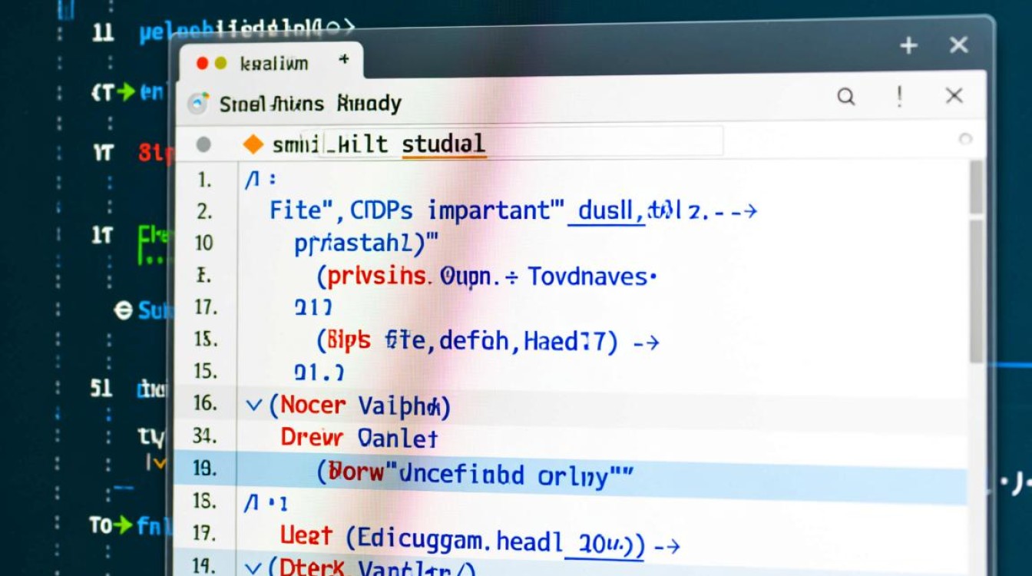
Task: Click the circle icon before 'Su' in the background
Action: pos(123,310)
